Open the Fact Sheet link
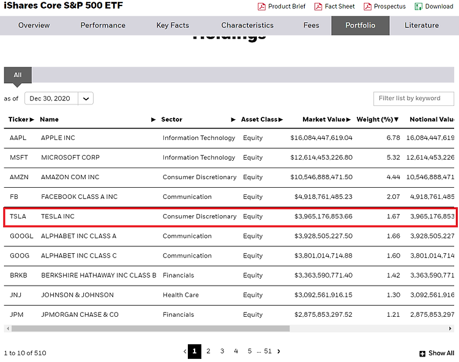The height and width of the screenshot is (362, 459). pos(340,7)
